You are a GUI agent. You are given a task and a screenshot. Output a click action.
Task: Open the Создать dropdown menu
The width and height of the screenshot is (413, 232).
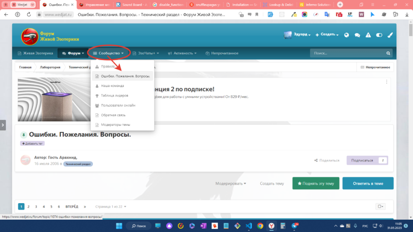click(x=327, y=35)
